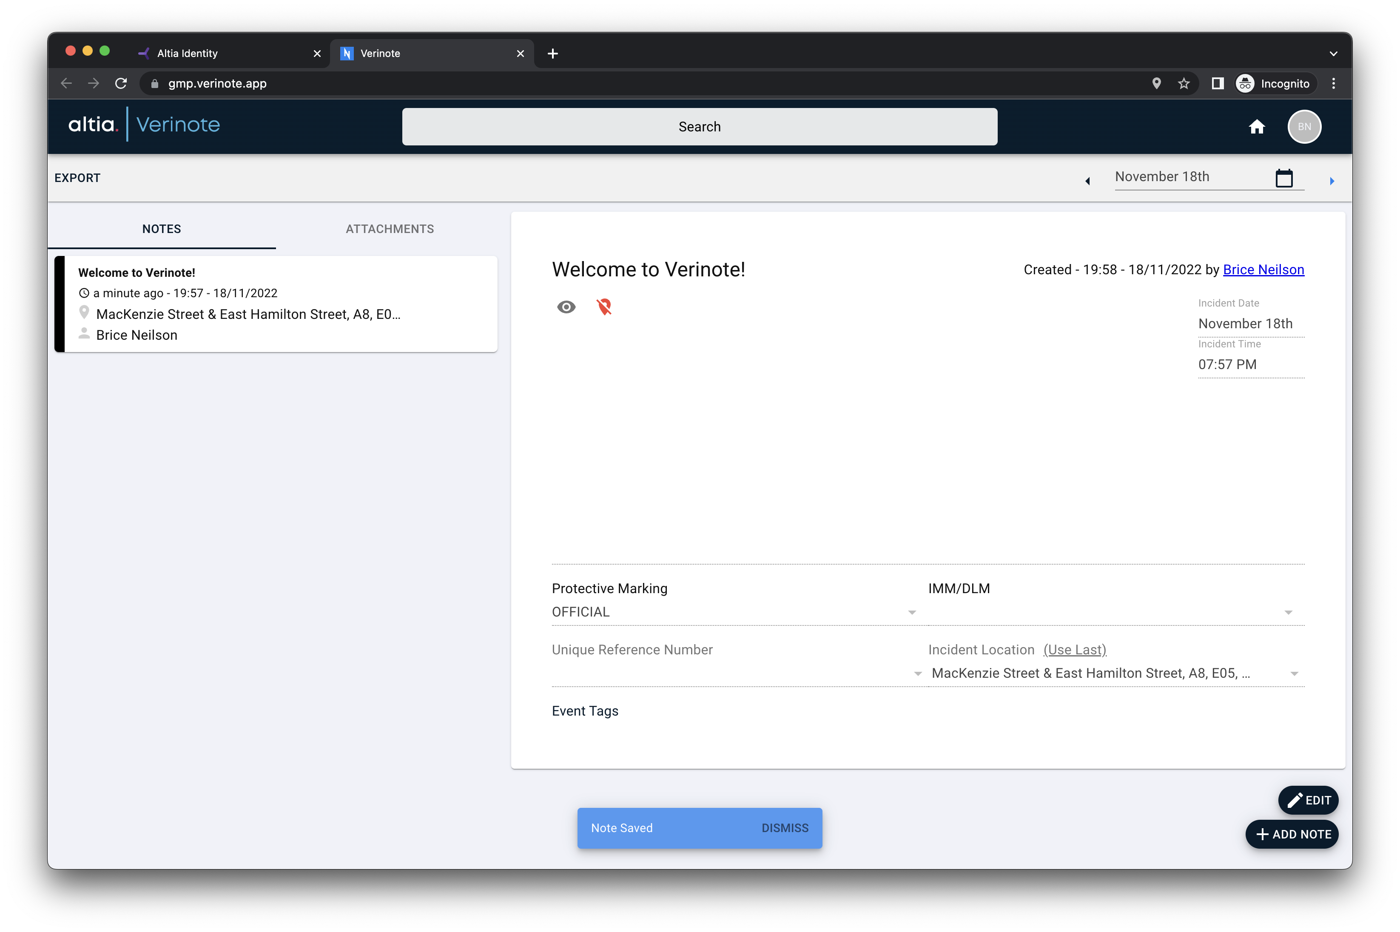Click the BN profile avatar
The height and width of the screenshot is (932, 1400).
[x=1304, y=127]
